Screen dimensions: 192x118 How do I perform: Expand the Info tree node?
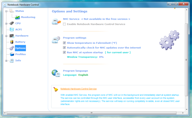click(6, 61)
